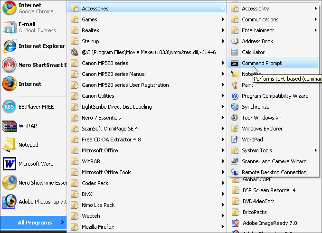Image resolution: width=322 pixels, height=233 pixels.
Task: Launch WordPad icon
Action: [x=235, y=140]
